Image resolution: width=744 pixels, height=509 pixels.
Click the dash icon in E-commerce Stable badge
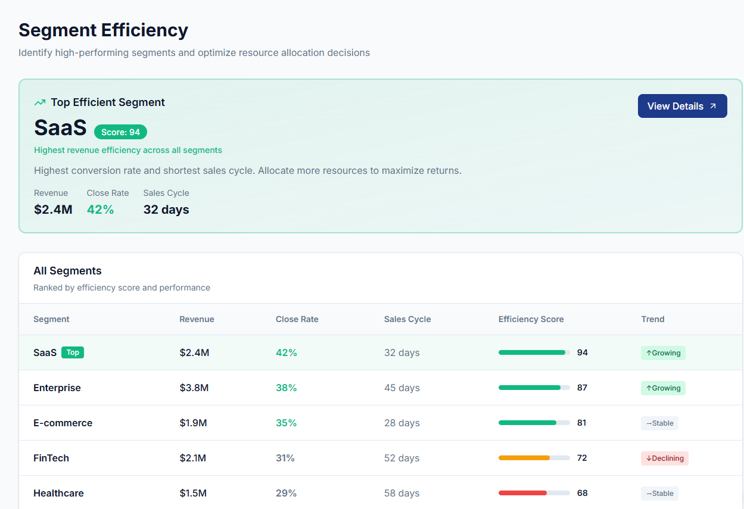pos(648,423)
